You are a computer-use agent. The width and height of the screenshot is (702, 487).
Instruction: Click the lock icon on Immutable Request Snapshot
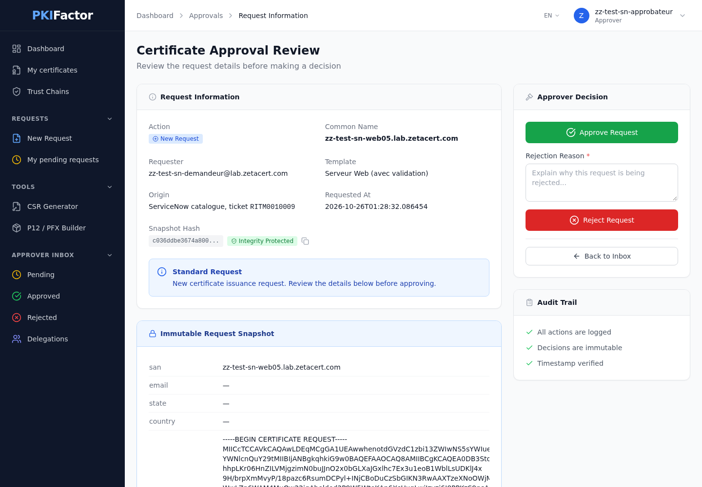coord(153,334)
